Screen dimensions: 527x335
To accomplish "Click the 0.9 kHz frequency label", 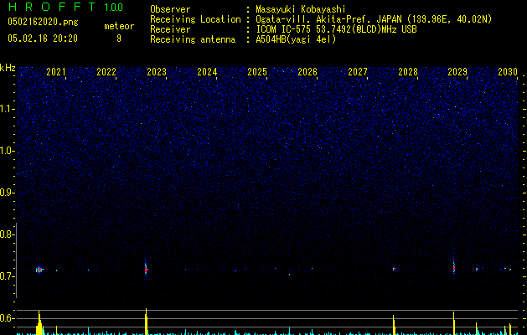I will coord(7,193).
